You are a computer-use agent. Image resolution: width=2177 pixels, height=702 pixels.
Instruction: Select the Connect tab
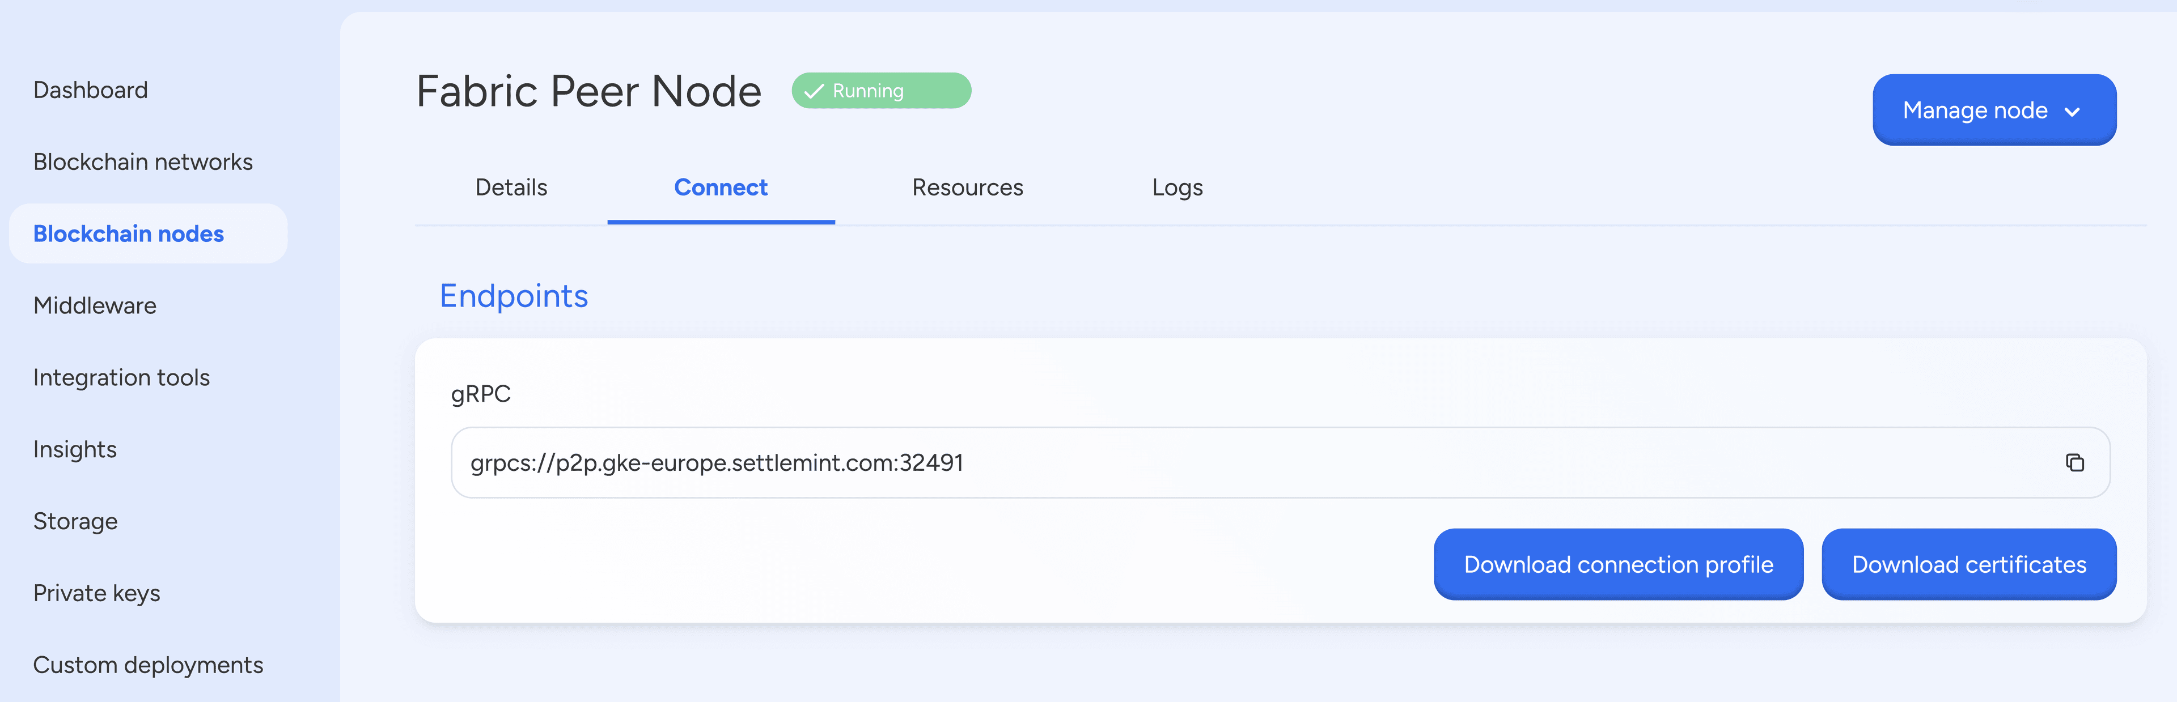[721, 187]
